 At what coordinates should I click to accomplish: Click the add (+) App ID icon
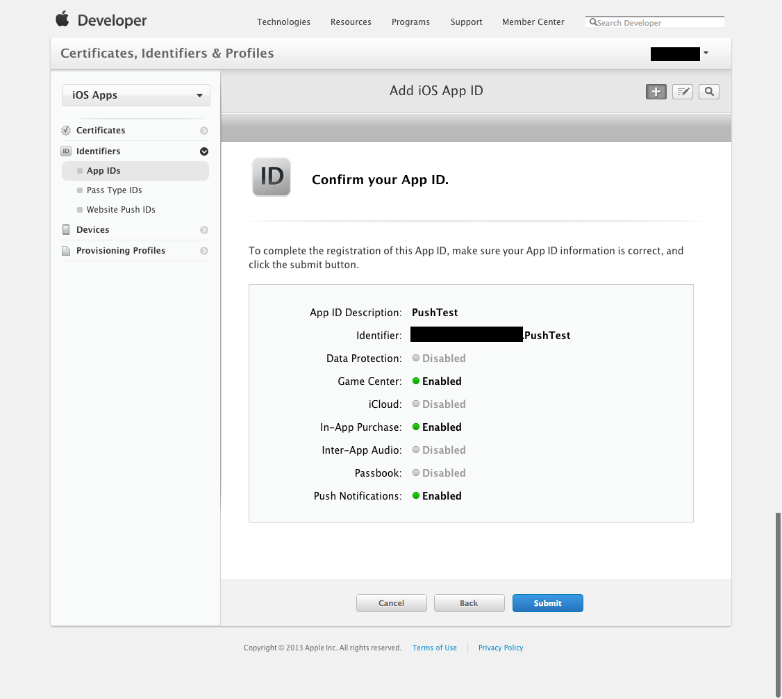pyautogui.click(x=656, y=92)
